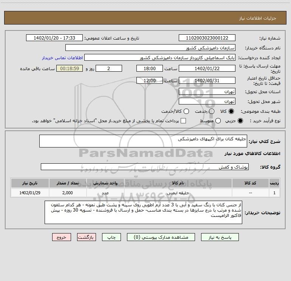291x281 pixels.
Task: Select the متوسط purchase type
Action: (x=218, y=121)
